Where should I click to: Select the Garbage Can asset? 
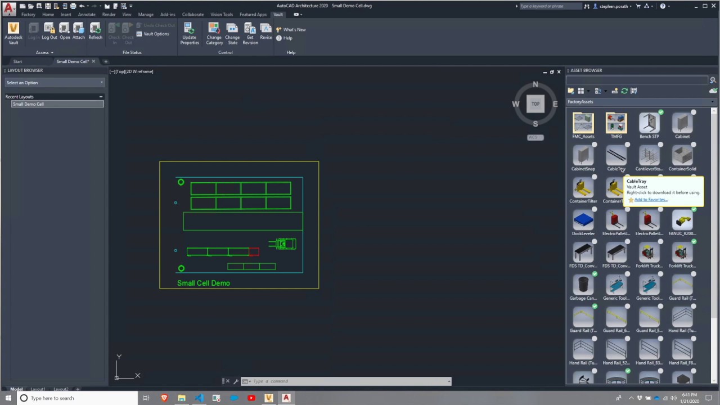[x=583, y=287]
